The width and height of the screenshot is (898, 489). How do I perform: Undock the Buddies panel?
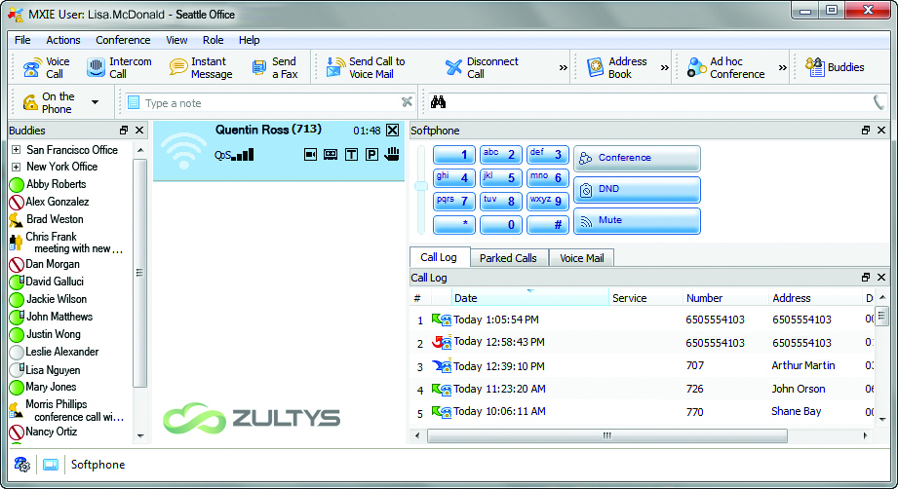(x=124, y=131)
